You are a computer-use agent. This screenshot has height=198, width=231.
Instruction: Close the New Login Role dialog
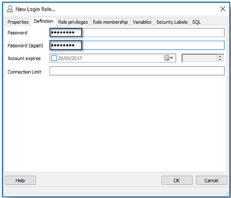223,9
